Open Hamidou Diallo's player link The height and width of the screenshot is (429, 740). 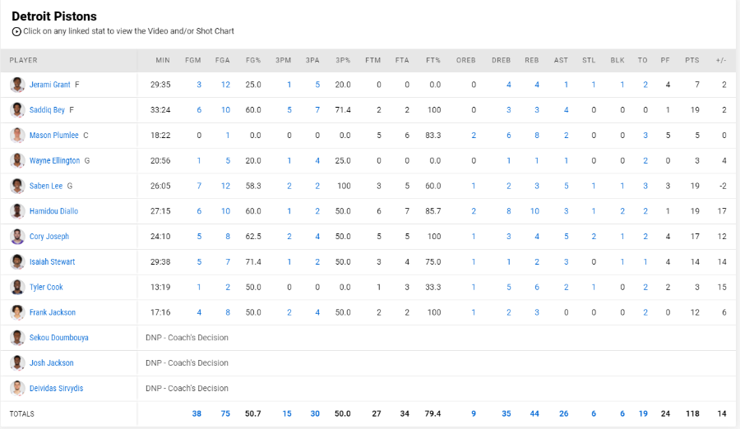[53, 211]
